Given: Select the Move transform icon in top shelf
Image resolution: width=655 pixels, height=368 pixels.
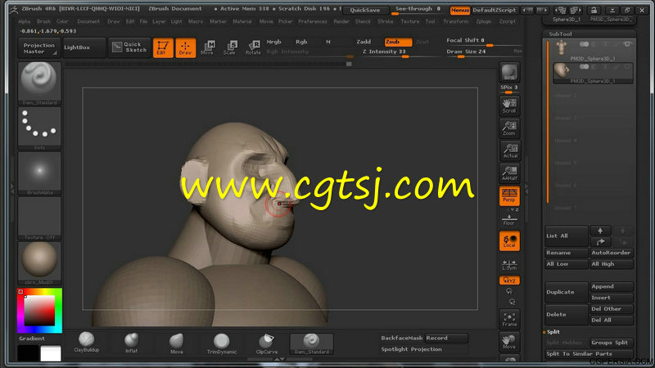Looking at the screenshot, I should click(x=208, y=47).
